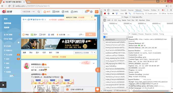
Task: Expand the post options chevron on first post
Action: click(94, 63)
